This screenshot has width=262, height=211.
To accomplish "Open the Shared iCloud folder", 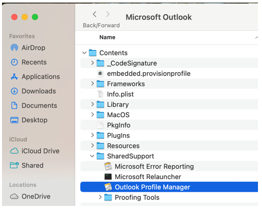I will coord(27,166).
